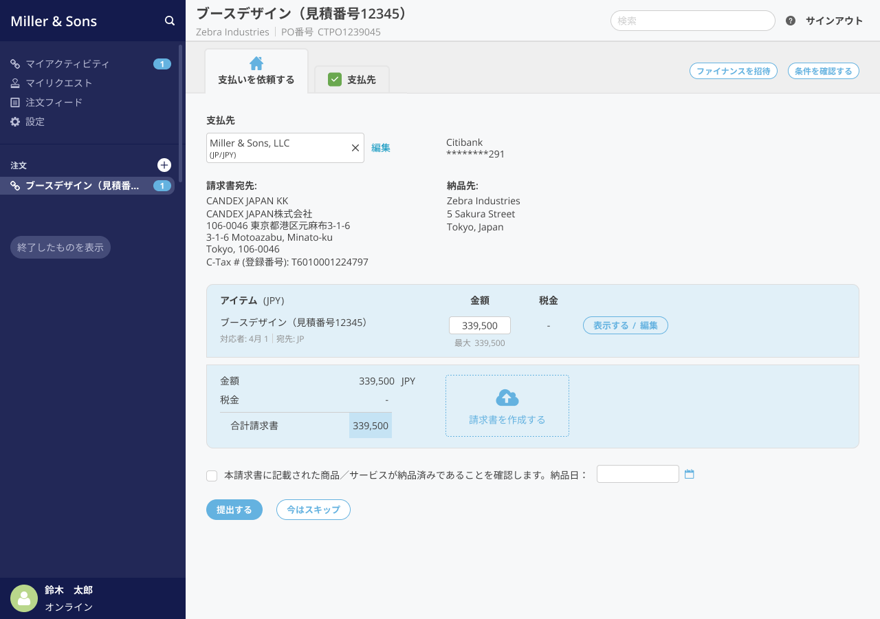
Task: Clear the 支払先 field using the X icon
Action: (x=355, y=148)
